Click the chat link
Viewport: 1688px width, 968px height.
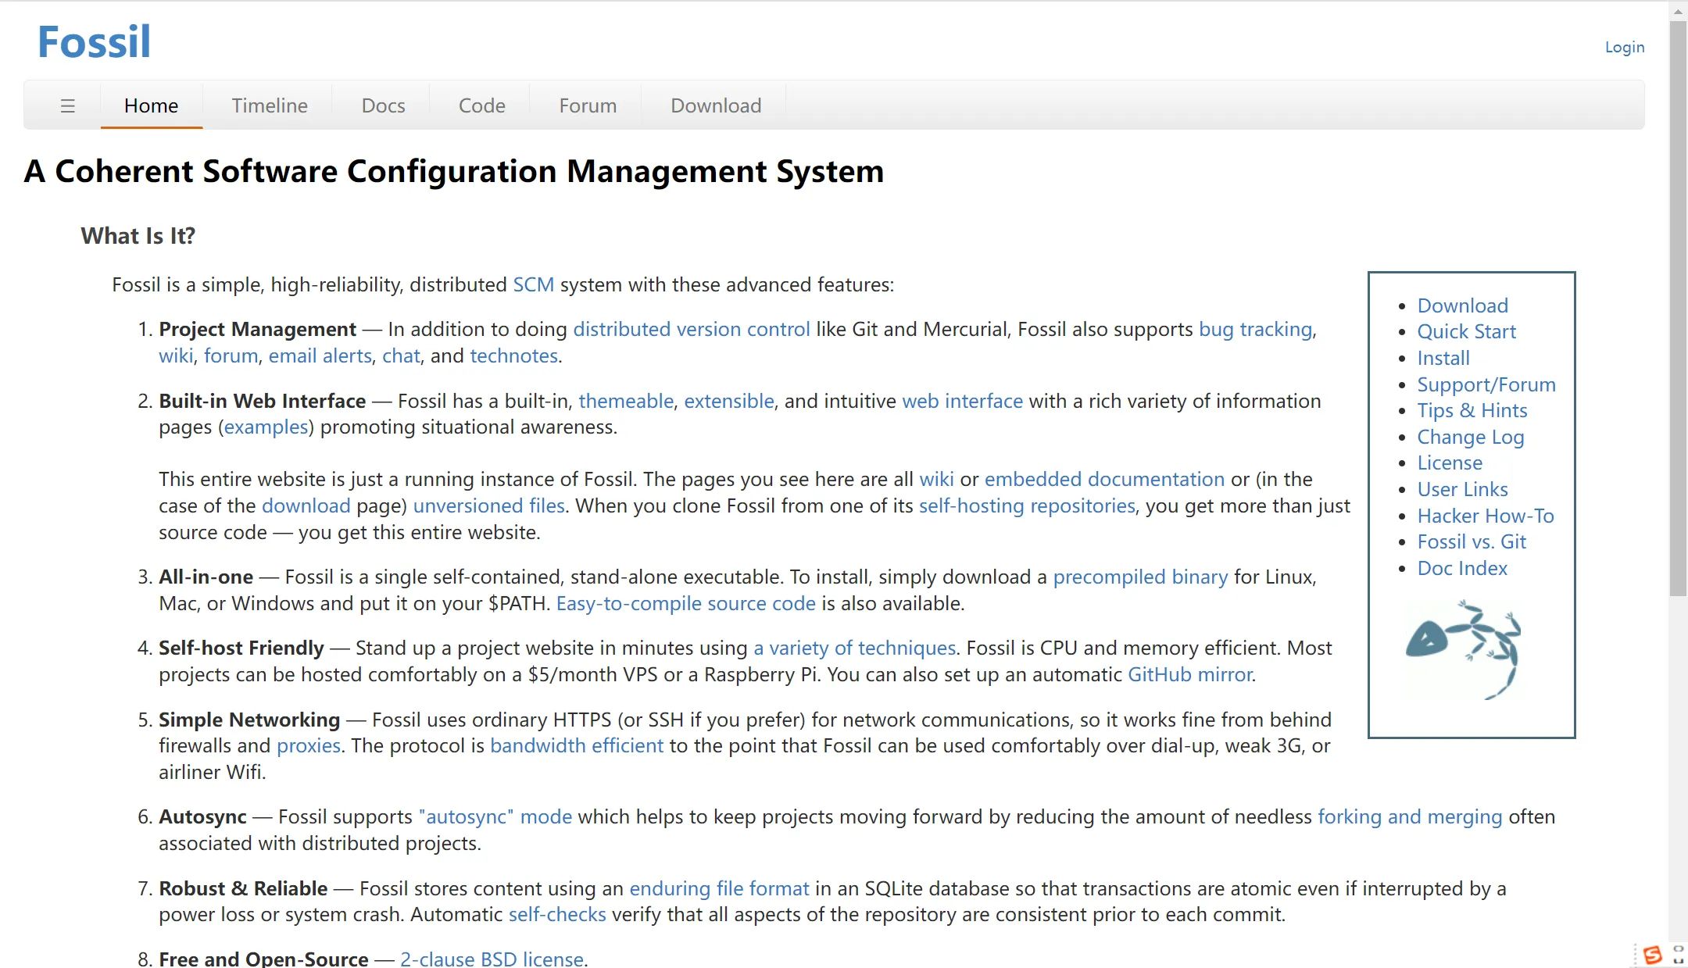point(401,355)
